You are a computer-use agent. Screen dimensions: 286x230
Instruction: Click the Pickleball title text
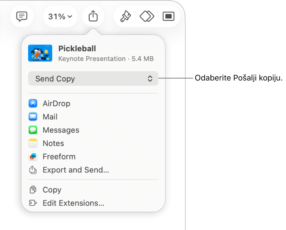77,48
